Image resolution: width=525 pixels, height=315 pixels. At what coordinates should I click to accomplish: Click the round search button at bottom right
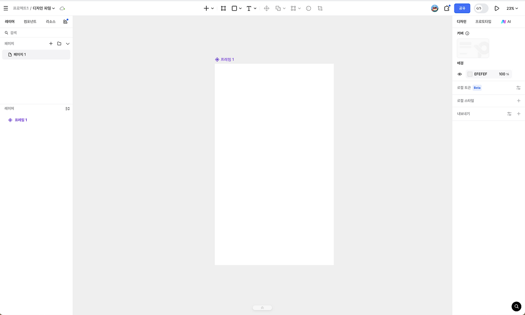(x=516, y=306)
